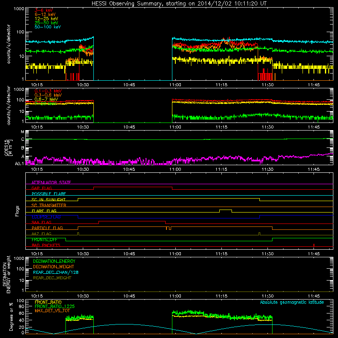Click the red BAD_PACKETS spike near 11:45
Viewport: 338px width, 338px height.
pos(314,245)
